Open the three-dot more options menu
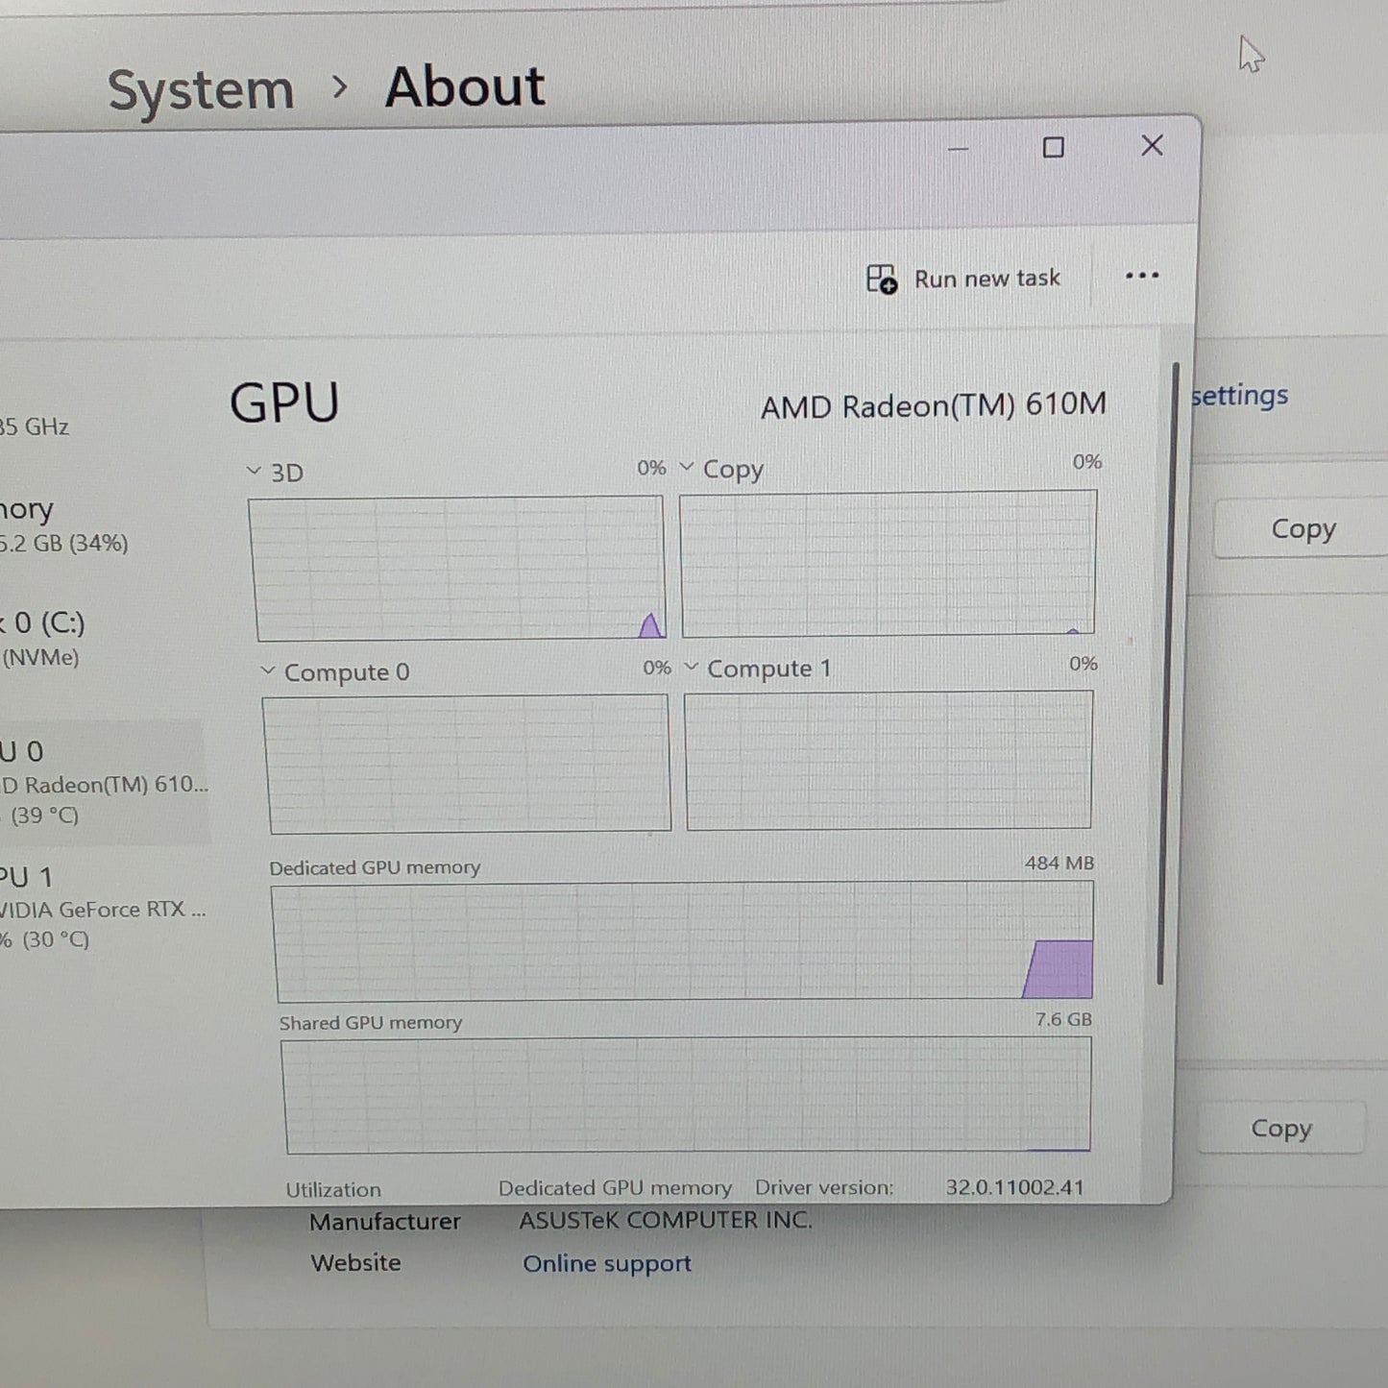Viewport: 1388px width, 1388px height. (x=1142, y=277)
